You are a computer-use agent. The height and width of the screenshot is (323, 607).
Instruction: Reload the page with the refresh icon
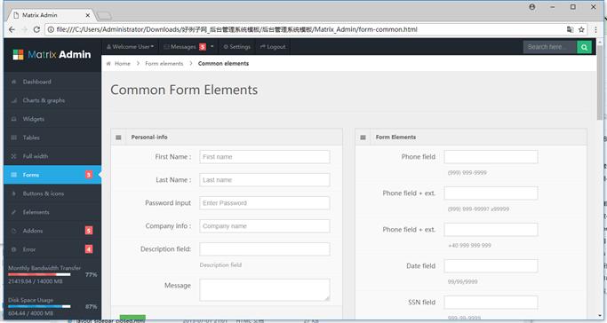point(36,30)
